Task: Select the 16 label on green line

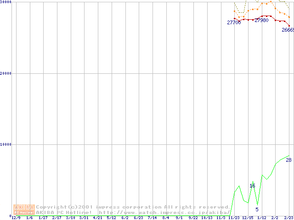Action: click(x=252, y=186)
